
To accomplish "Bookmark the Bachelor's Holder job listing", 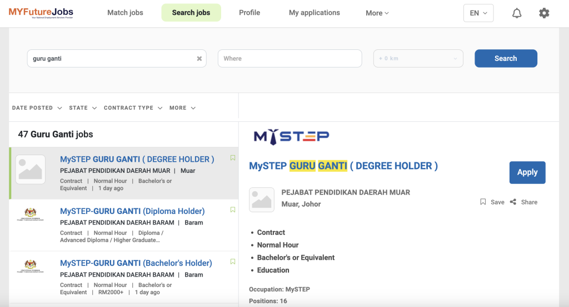I will tap(233, 262).
